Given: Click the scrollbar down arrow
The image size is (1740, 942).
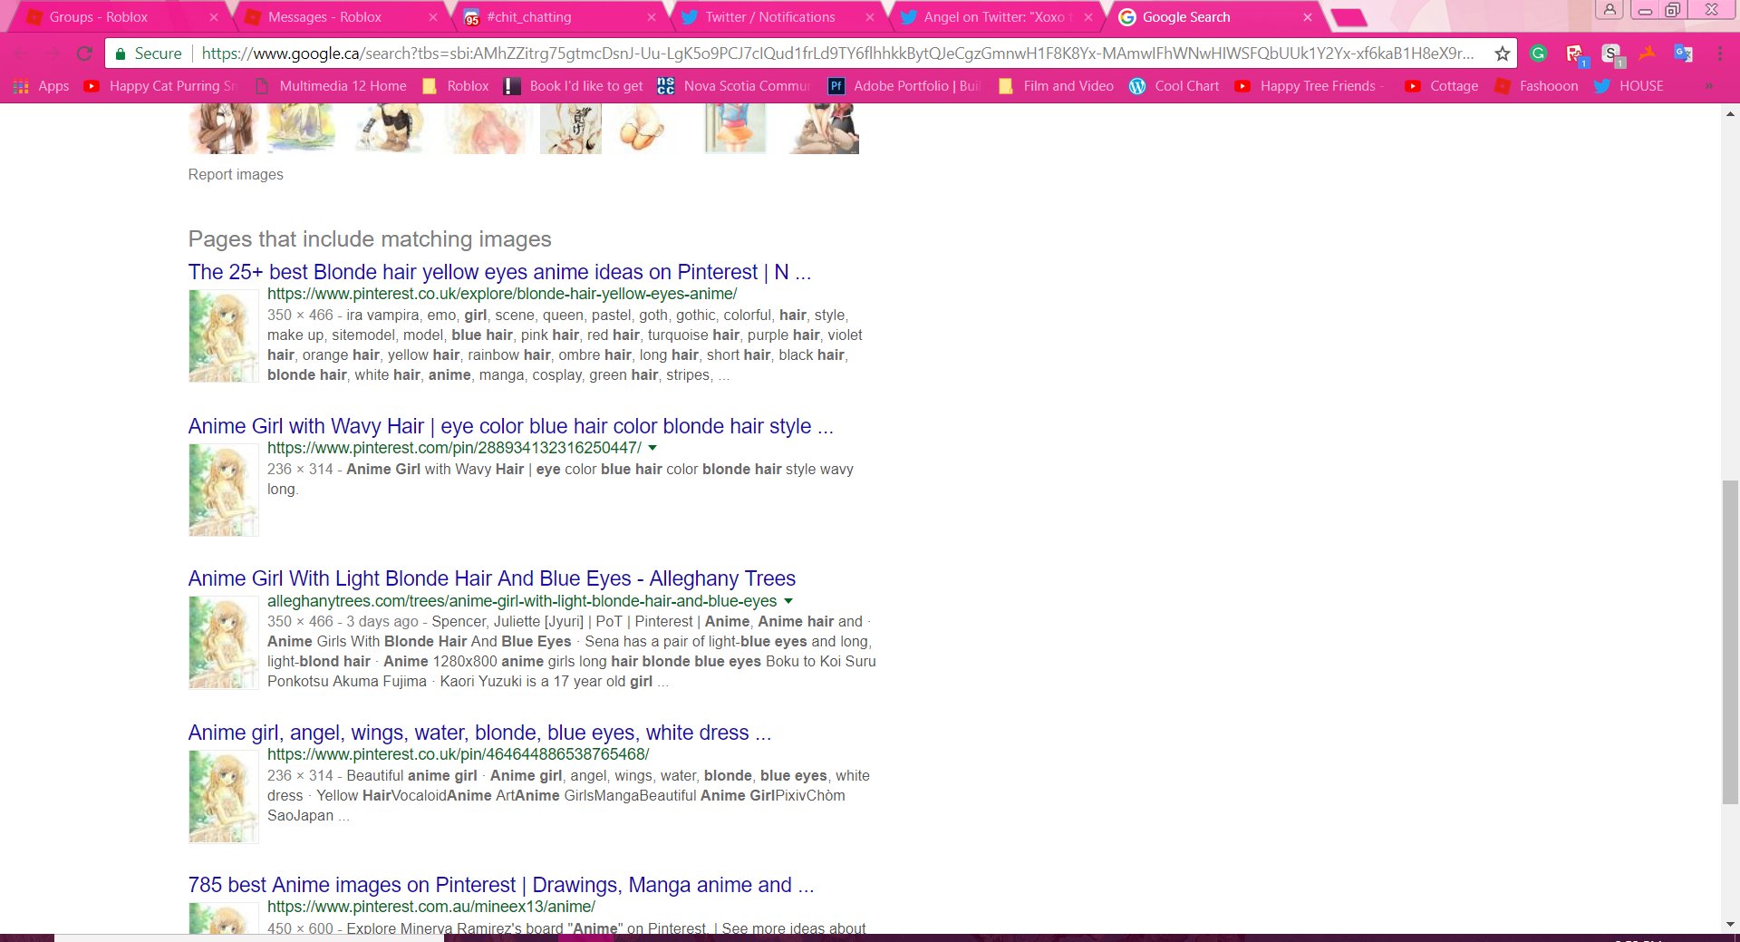Looking at the screenshot, I should point(1730,925).
